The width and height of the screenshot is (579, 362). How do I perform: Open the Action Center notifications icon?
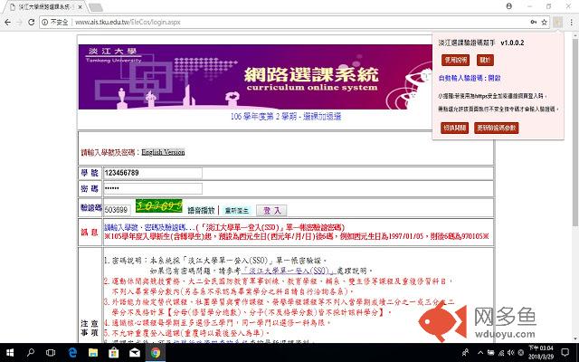tap(565, 353)
